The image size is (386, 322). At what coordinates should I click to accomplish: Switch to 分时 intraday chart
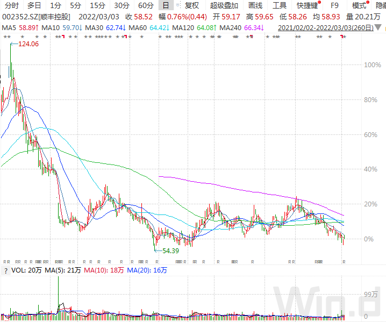pos(12,5)
